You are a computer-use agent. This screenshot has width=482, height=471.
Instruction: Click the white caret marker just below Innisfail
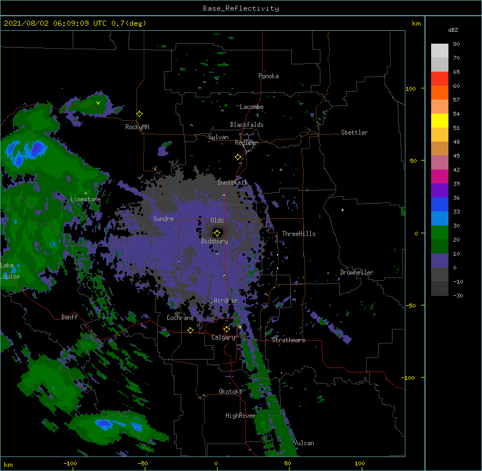pos(224,195)
